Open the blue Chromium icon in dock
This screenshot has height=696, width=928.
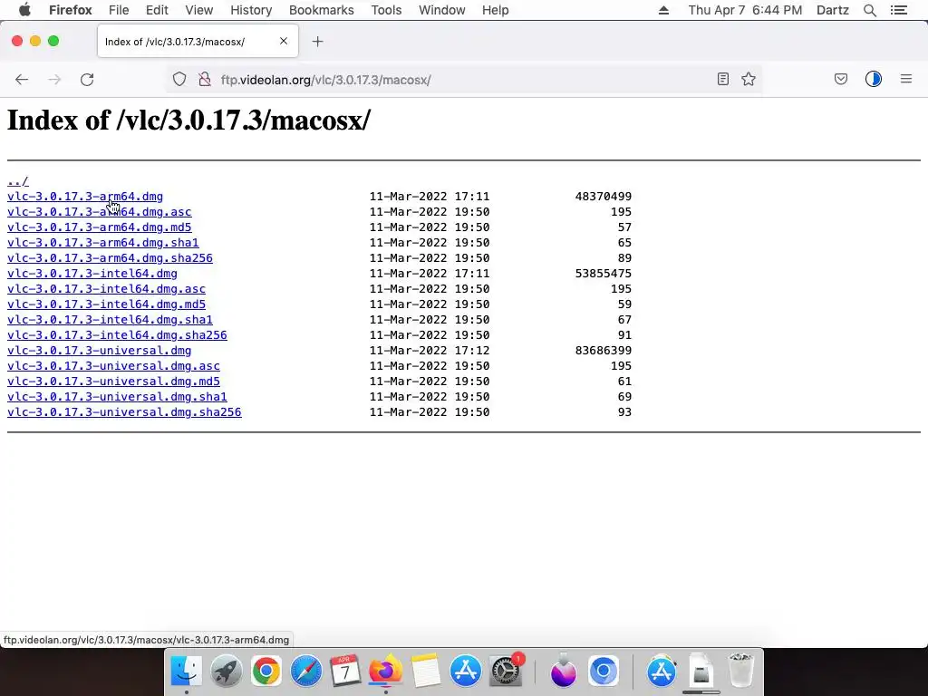click(603, 672)
